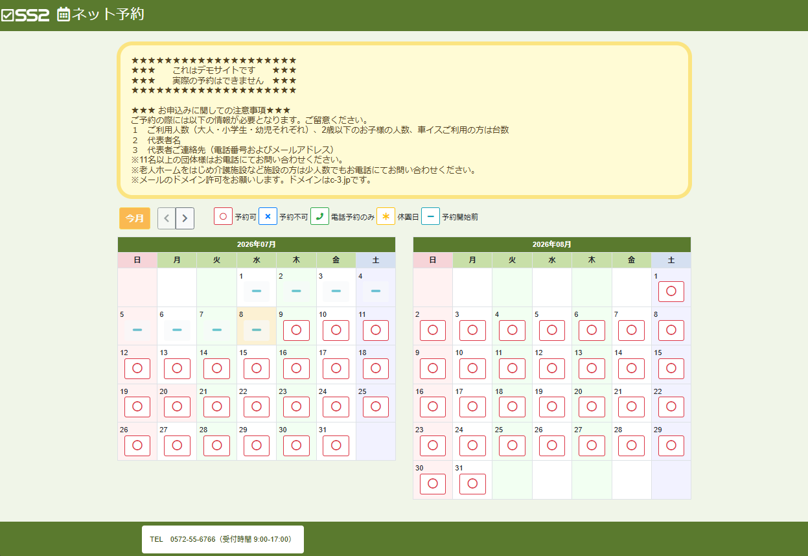The image size is (808, 556).
Task: Click the 金 header in August calendar
Action: 632,260
